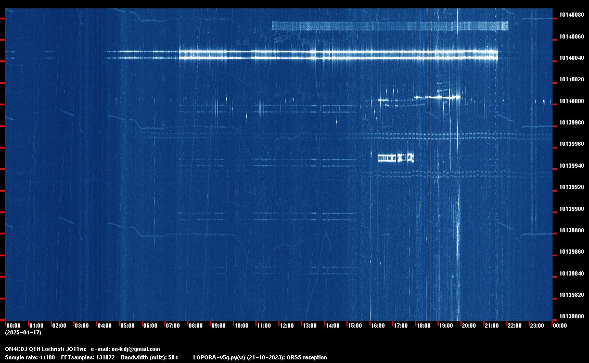Click the 11:00 time axis label

(264, 326)
